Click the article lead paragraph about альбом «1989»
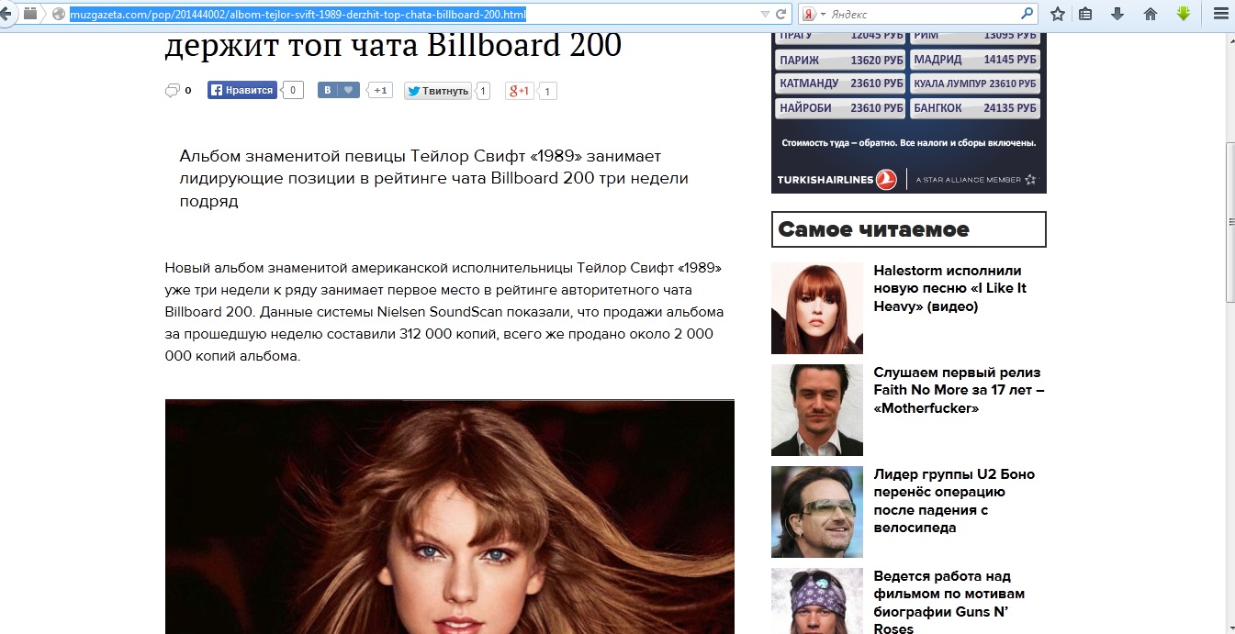 click(x=434, y=178)
